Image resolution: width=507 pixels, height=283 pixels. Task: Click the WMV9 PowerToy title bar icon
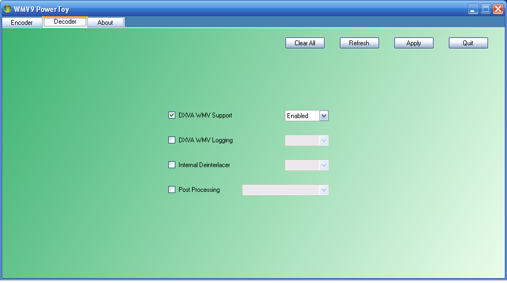(7, 9)
